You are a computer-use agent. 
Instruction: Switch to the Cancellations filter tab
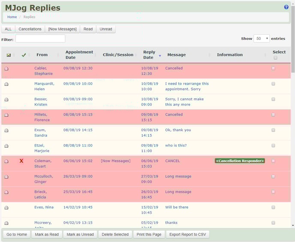pos(30,29)
